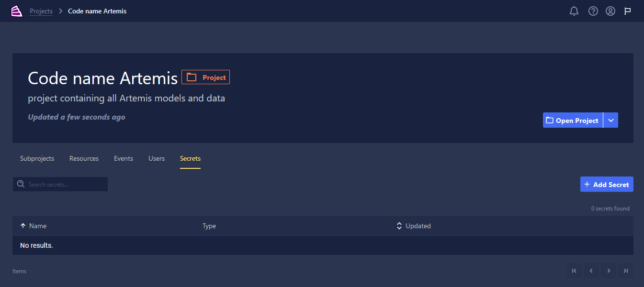Click the 'No results.' row text
This screenshot has width=644, height=287.
point(36,245)
